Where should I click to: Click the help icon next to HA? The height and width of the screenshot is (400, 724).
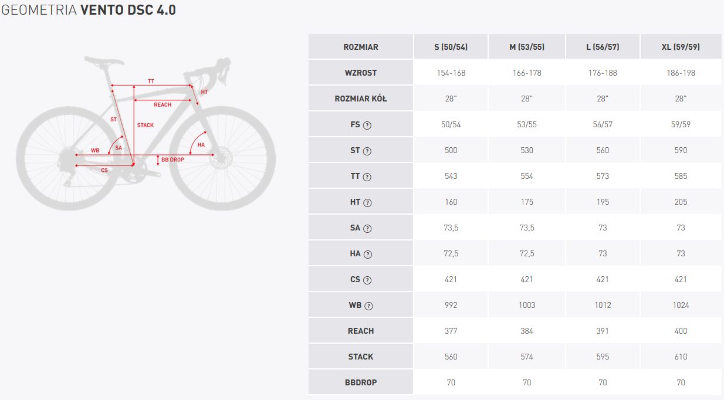pyautogui.click(x=368, y=254)
